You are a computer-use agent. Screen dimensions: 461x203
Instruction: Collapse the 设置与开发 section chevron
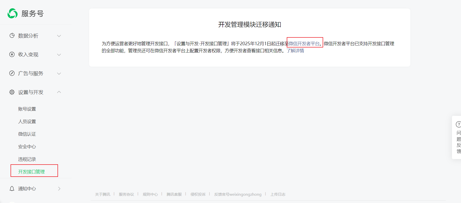tap(59, 92)
